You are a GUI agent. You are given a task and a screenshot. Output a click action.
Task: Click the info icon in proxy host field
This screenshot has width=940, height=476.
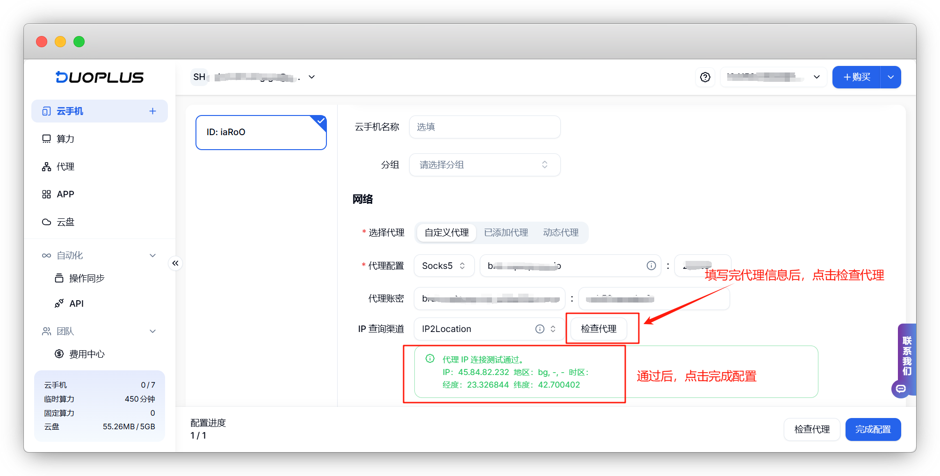pyautogui.click(x=651, y=266)
